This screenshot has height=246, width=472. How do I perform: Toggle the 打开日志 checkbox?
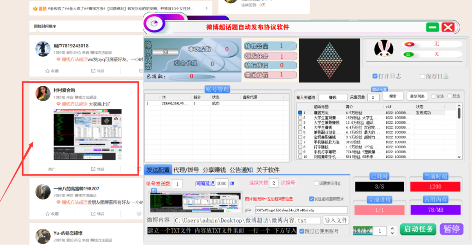(x=375, y=76)
